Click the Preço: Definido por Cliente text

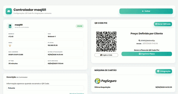(147, 34)
